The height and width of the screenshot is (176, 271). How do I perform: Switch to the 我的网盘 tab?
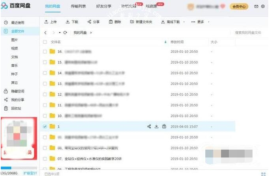click(x=53, y=6)
